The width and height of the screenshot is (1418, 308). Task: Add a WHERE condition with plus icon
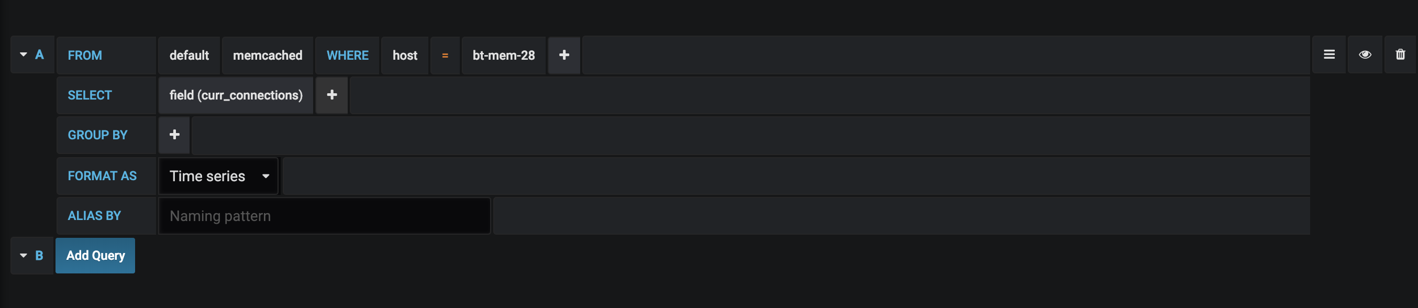(x=563, y=55)
